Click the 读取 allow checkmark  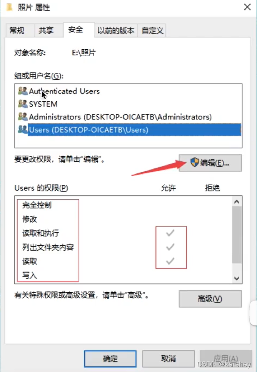[x=170, y=261]
